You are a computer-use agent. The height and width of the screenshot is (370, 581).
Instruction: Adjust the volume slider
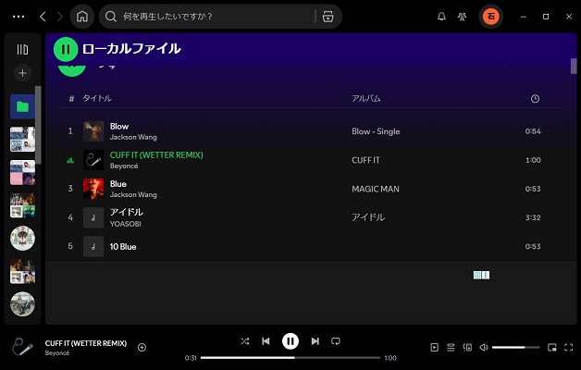click(x=516, y=348)
